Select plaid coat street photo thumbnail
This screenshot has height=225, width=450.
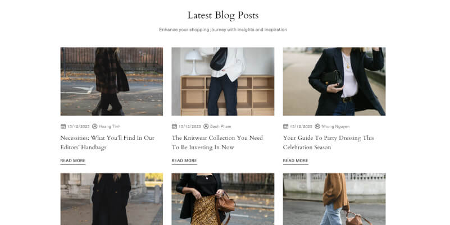pyautogui.click(x=112, y=81)
